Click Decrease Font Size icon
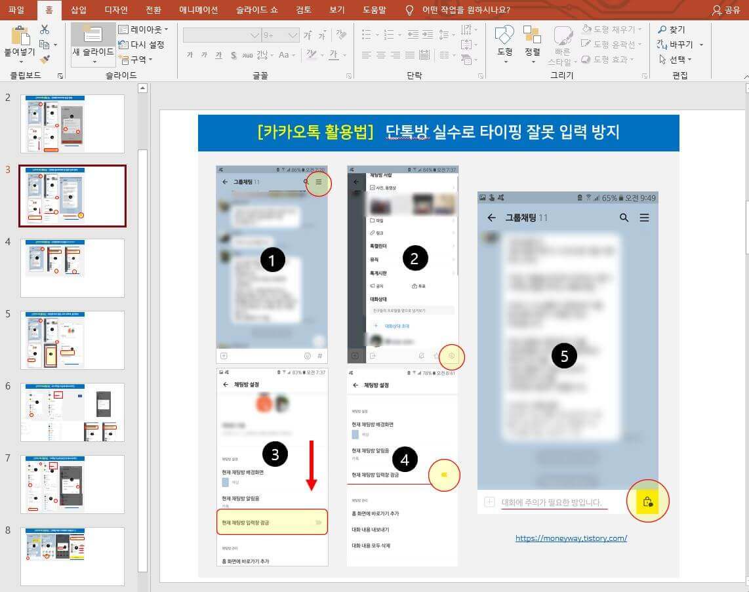This screenshot has width=749, height=592. pyautogui.click(x=323, y=35)
